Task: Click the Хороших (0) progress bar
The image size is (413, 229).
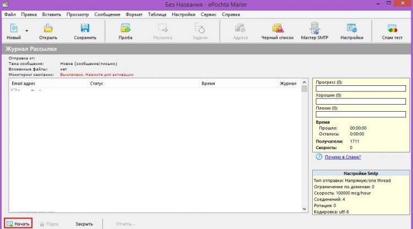Action: click(361, 101)
